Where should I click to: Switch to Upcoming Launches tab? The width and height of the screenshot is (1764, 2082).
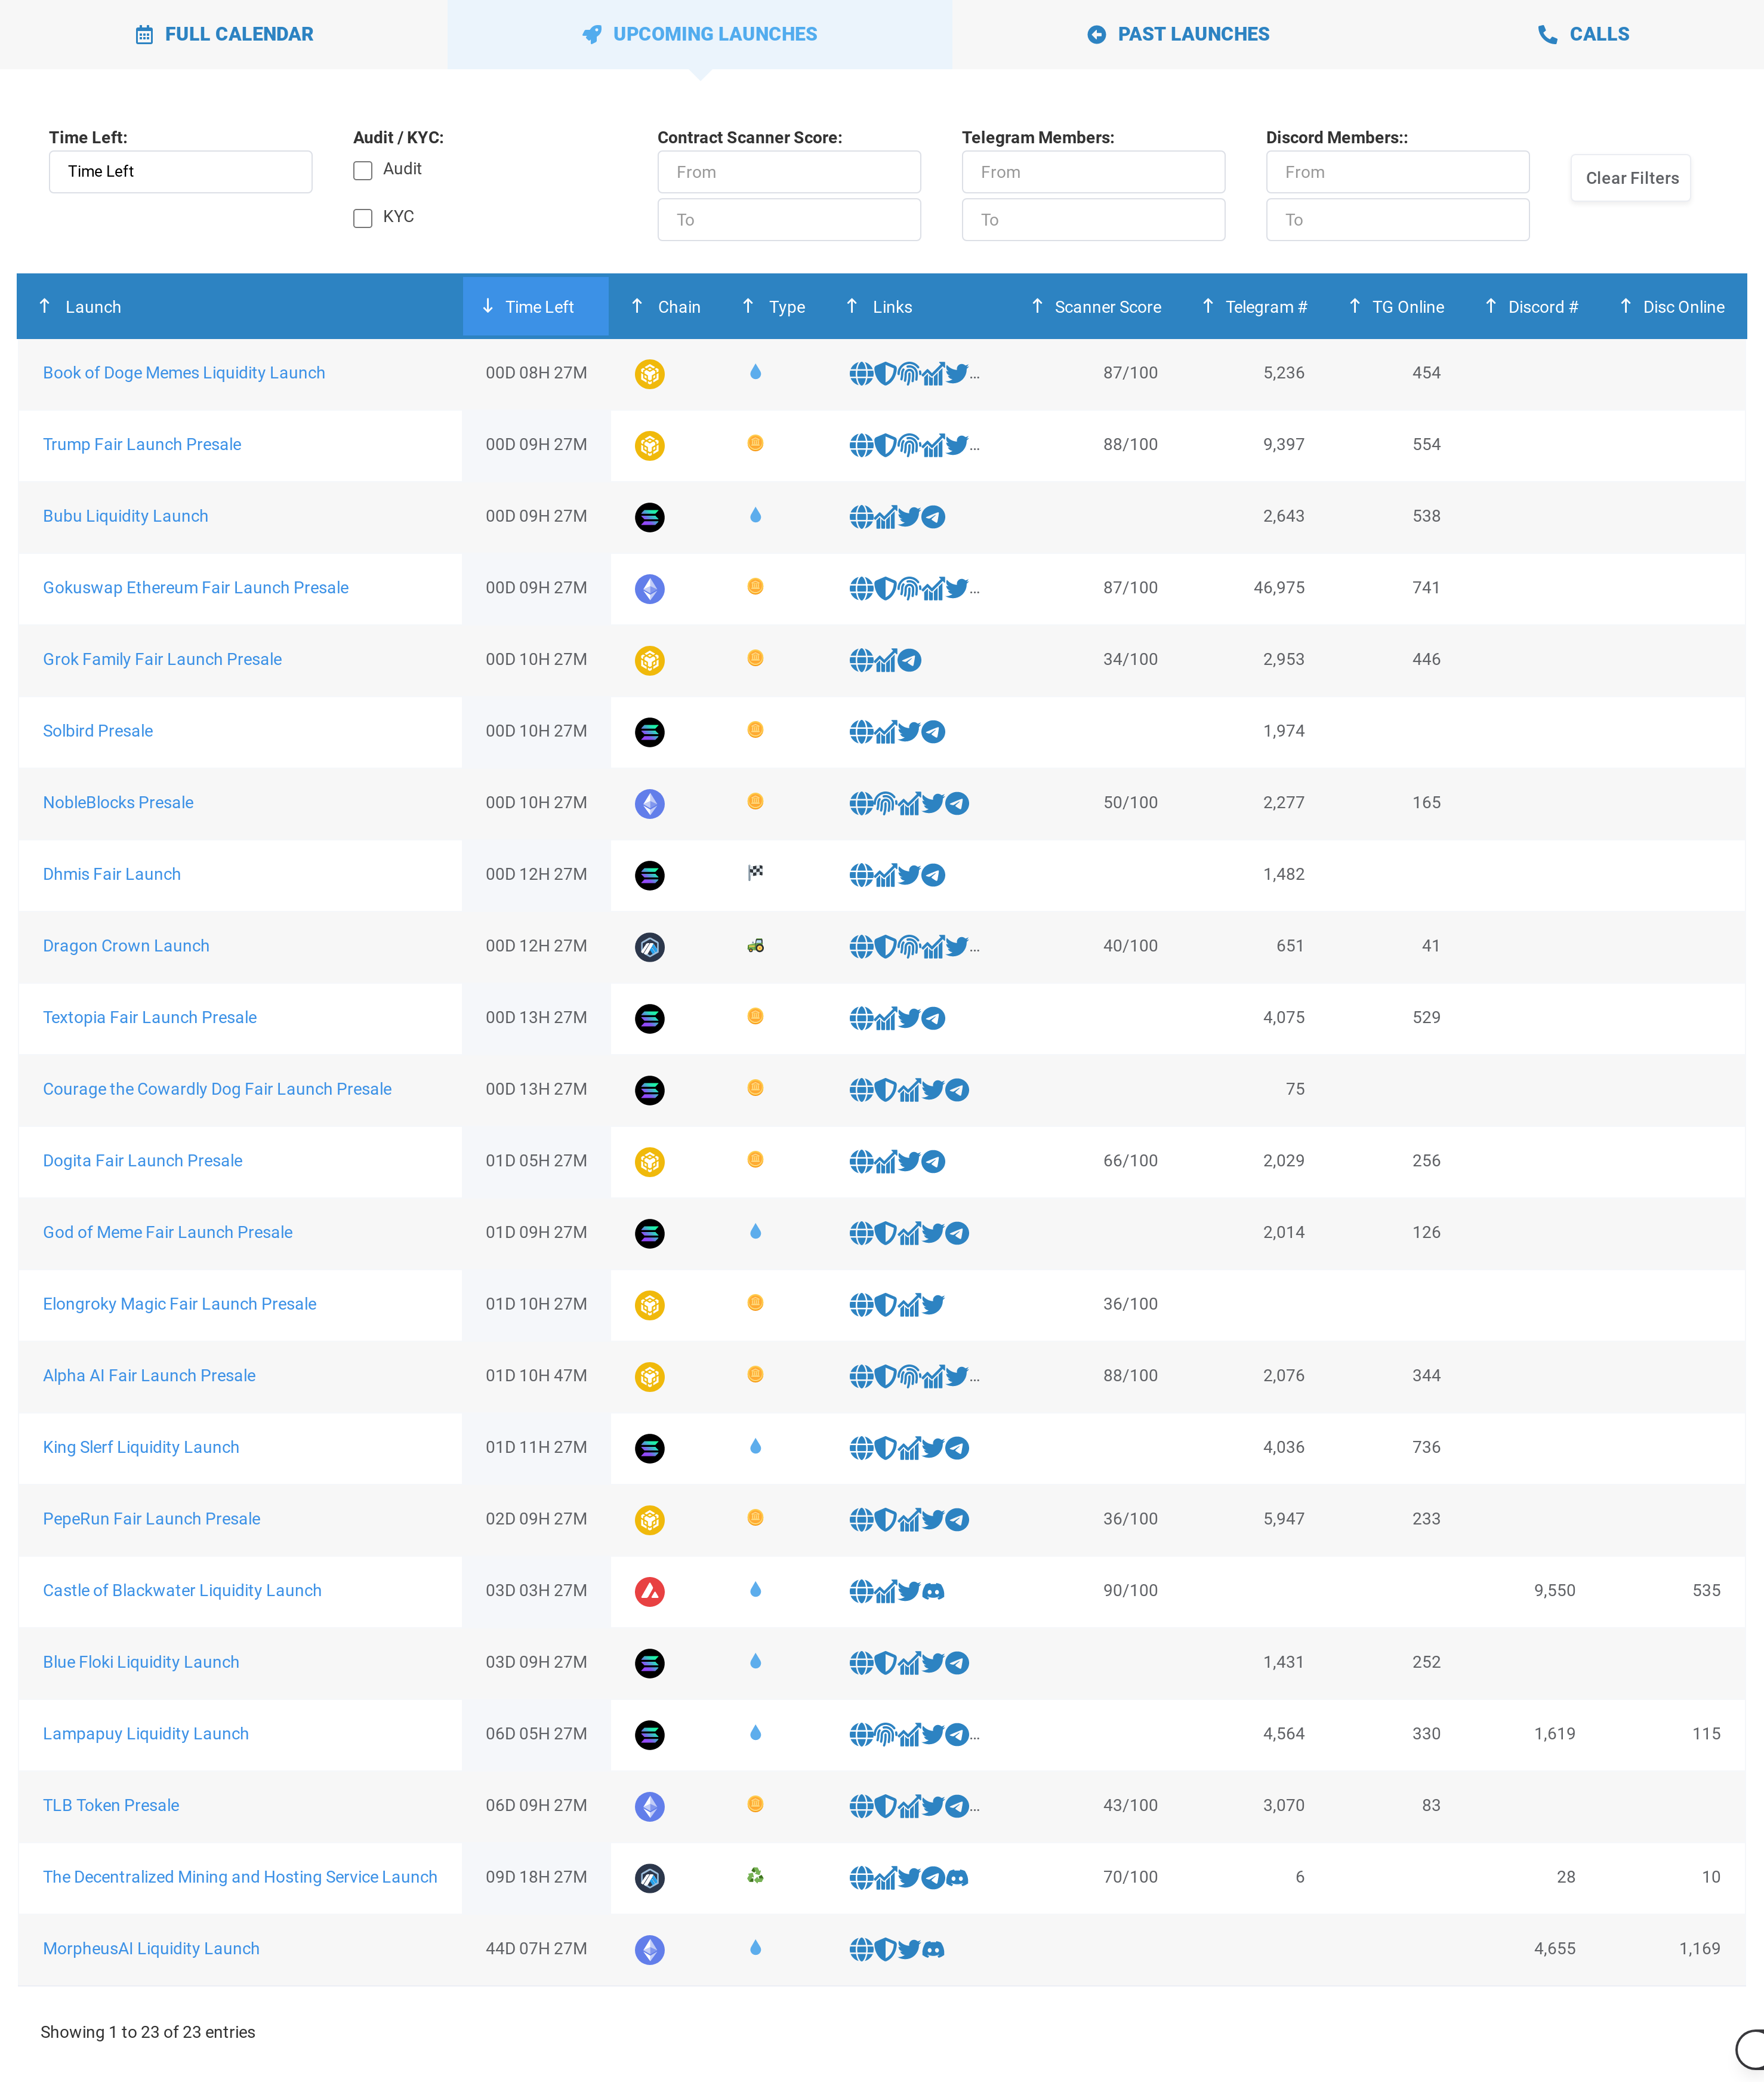point(700,34)
